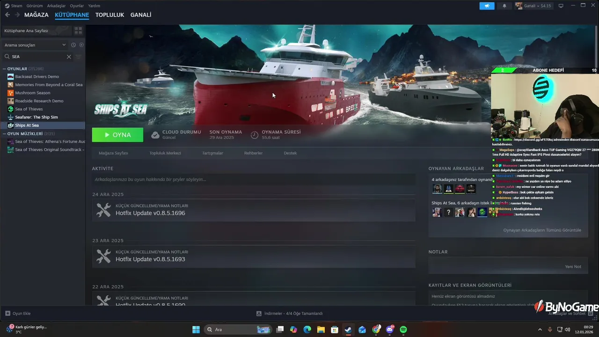Open Windows taskbar search box
This screenshot has width=599, height=337.
(x=237, y=330)
